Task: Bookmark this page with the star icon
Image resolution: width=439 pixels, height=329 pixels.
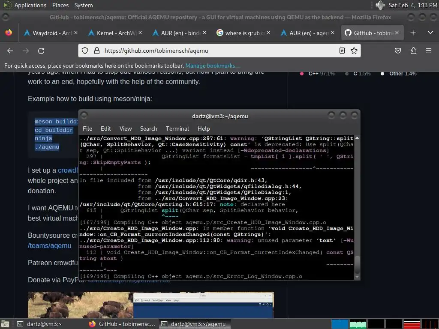Action: click(x=354, y=51)
